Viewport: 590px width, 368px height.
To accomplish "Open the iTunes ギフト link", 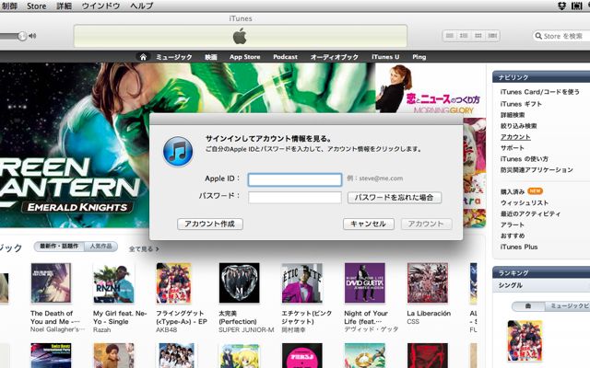I will click(x=521, y=104).
